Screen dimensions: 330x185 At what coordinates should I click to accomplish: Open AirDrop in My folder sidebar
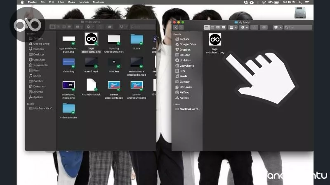182,92
